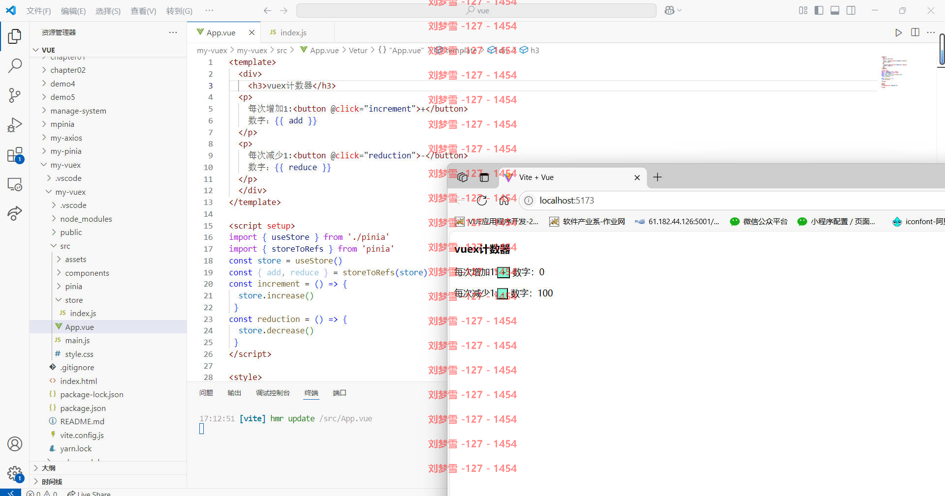Toggle the primary side bar
945x496 pixels.
coord(819,10)
